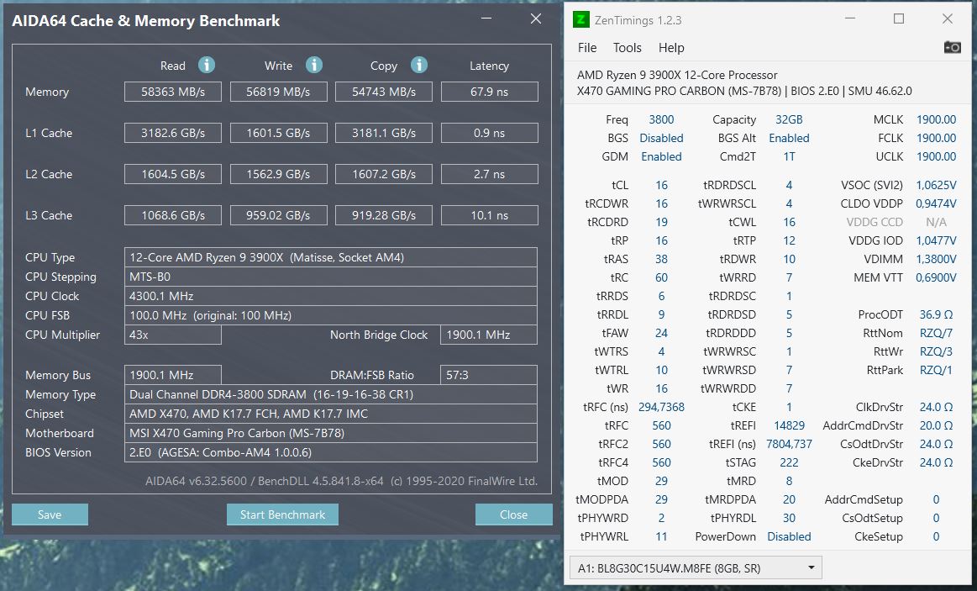Select L1 Cache read 3182.6 GB/s
The image size is (977, 591).
[x=172, y=133]
